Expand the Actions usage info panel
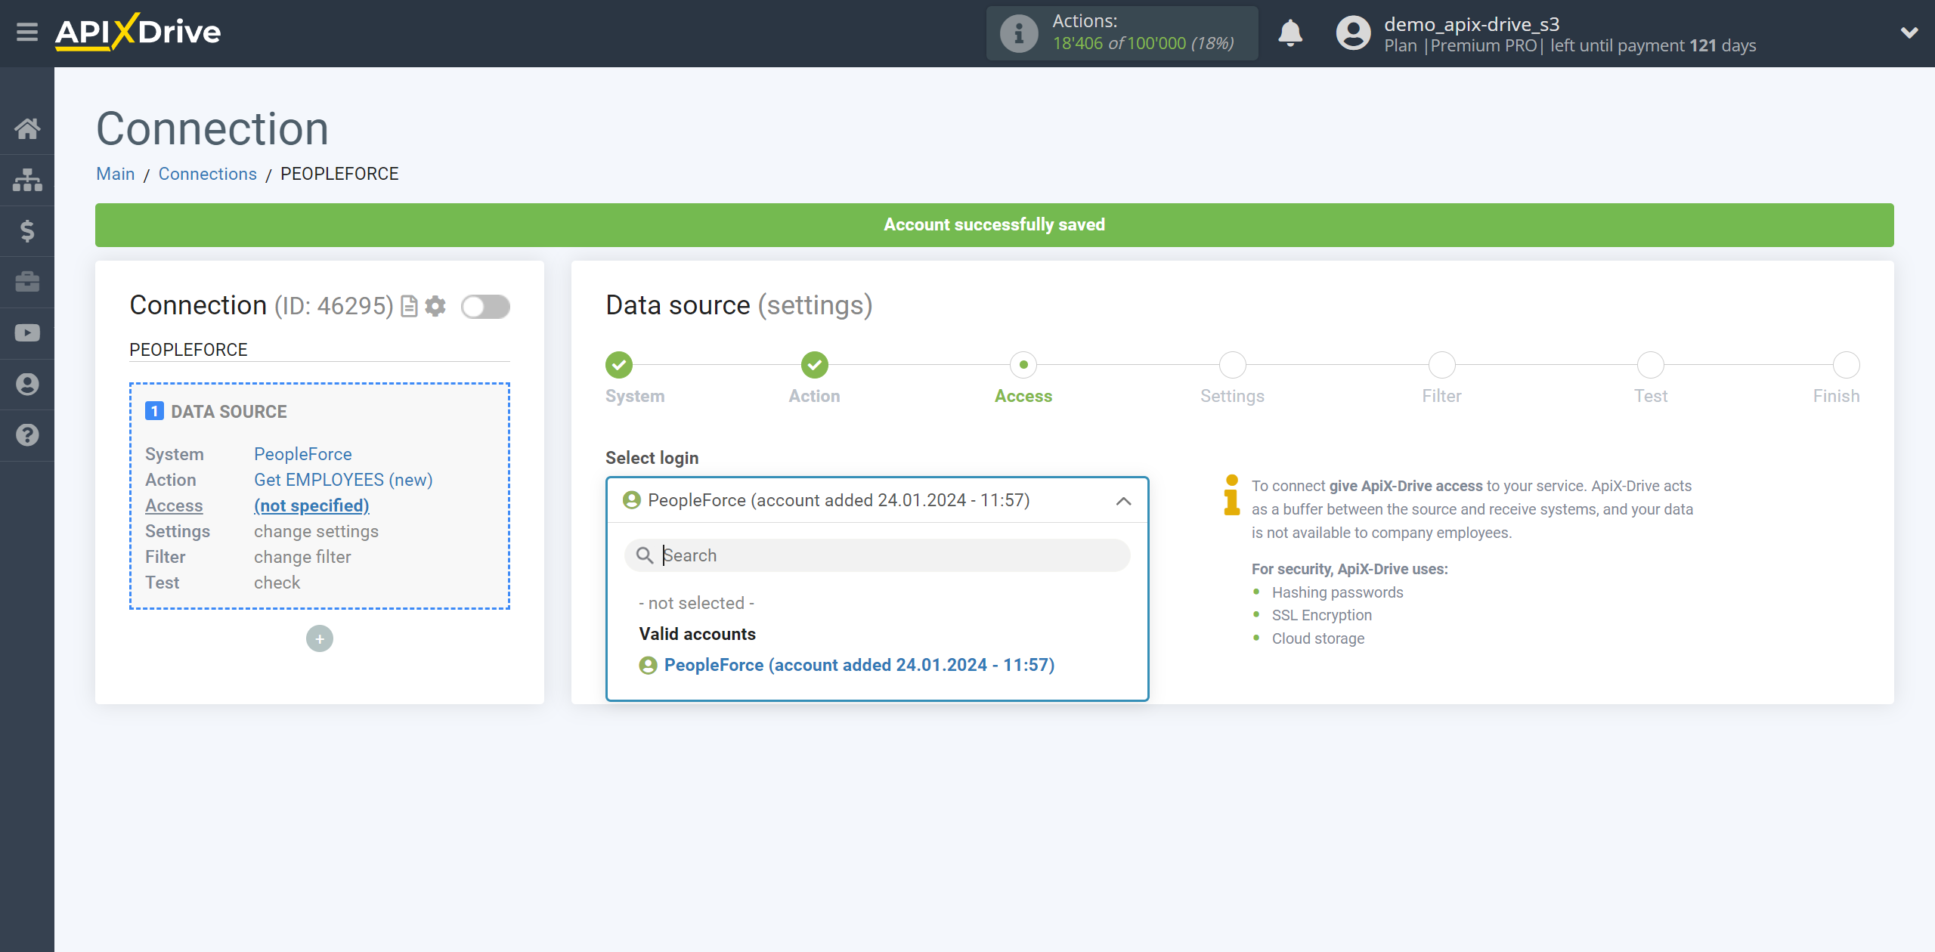Viewport: 1935px width, 952px height. tap(1018, 33)
